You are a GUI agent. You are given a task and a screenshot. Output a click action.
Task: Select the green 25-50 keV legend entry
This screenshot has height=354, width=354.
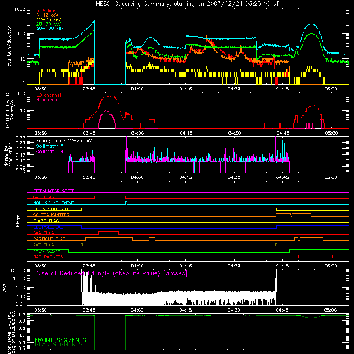(x=49, y=24)
